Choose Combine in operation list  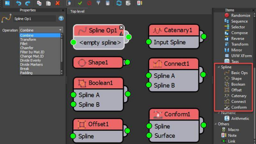[x=40, y=35]
